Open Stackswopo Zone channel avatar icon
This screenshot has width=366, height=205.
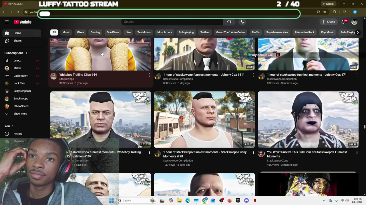261,154
